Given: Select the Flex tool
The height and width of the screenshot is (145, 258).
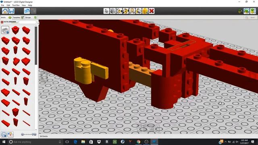Looking at the screenshot, I should coord(132,11).
